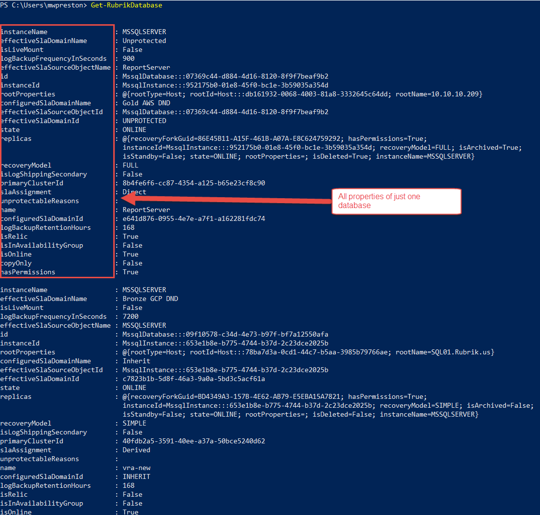This screenshot has height=515, width=540.
Task: Click 'MSSQLSERVER' beside effectiveSlaSourceObjectName
Action: [144, 326]
